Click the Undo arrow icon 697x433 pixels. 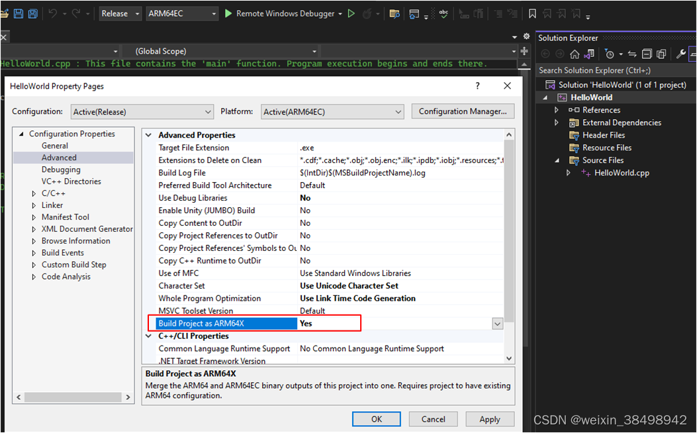(53, 13)
